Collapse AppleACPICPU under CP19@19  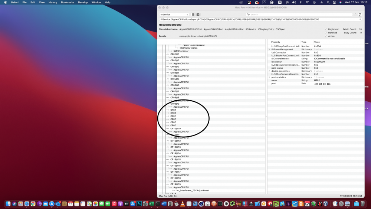tap(171, 187)
